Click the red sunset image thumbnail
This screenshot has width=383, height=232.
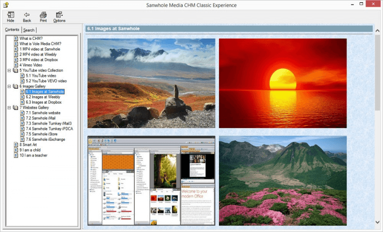point(282,83)
